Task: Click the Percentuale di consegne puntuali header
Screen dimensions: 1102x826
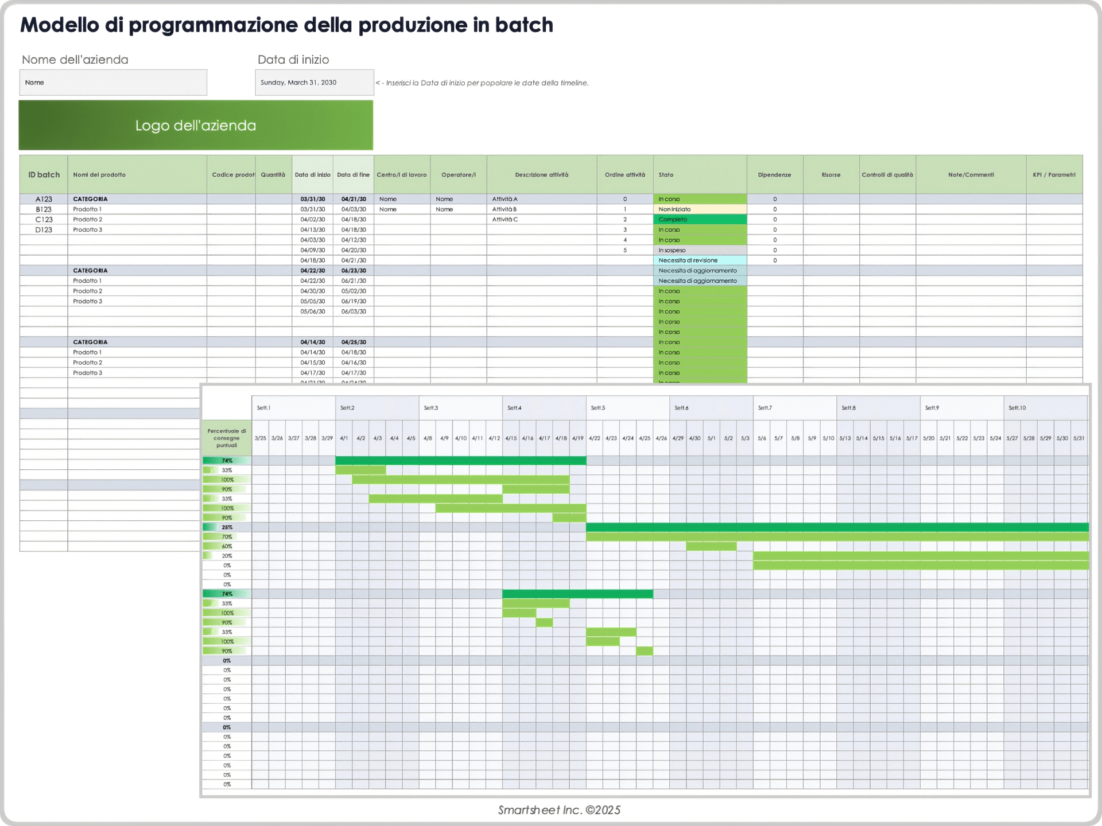Action: [227, 437]
